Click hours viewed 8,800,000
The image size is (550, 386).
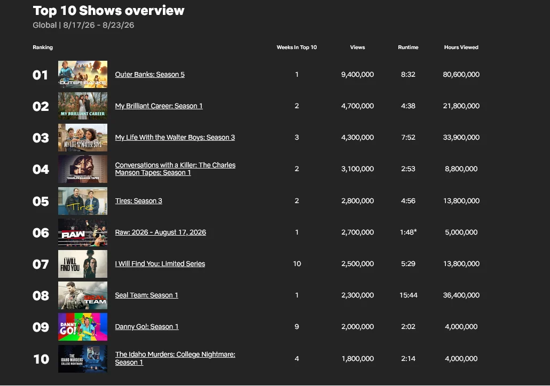461,169
